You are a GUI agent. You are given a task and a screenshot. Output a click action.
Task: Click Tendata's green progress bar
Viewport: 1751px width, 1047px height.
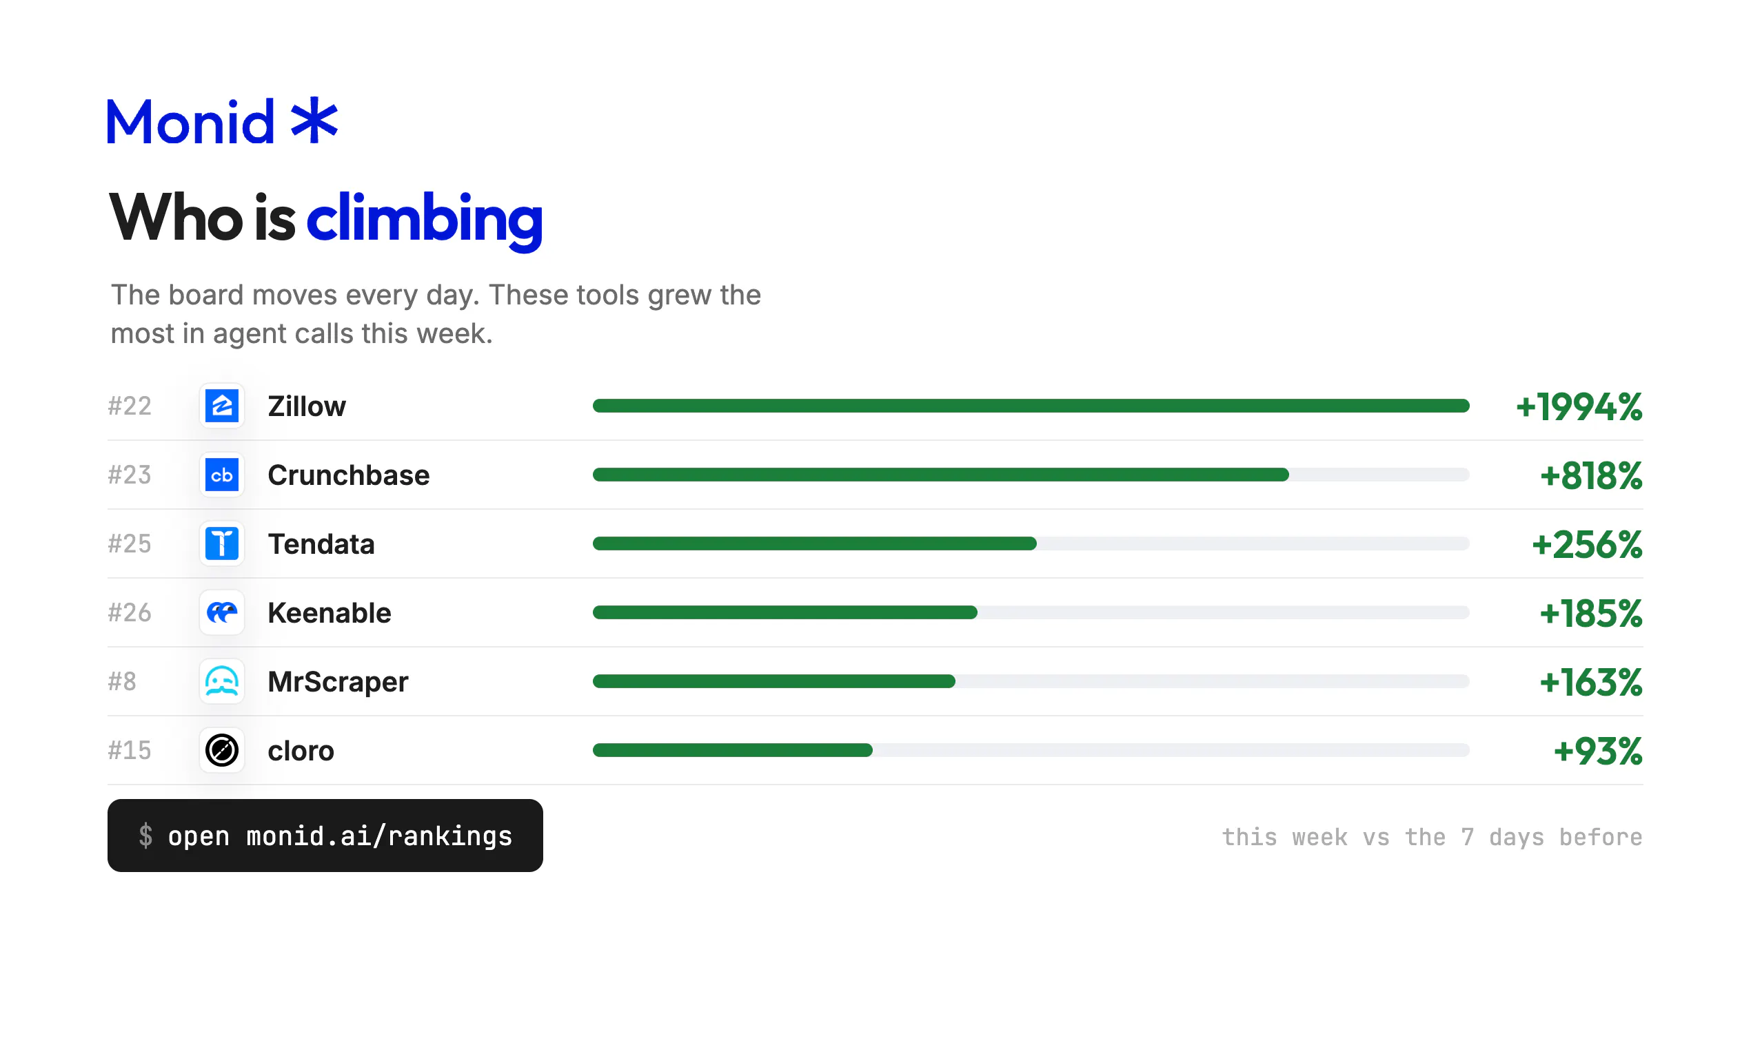pos(815,543)
